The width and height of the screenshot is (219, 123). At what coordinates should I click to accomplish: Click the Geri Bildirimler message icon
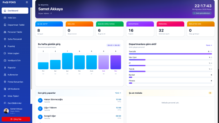(x=5, y=103)
